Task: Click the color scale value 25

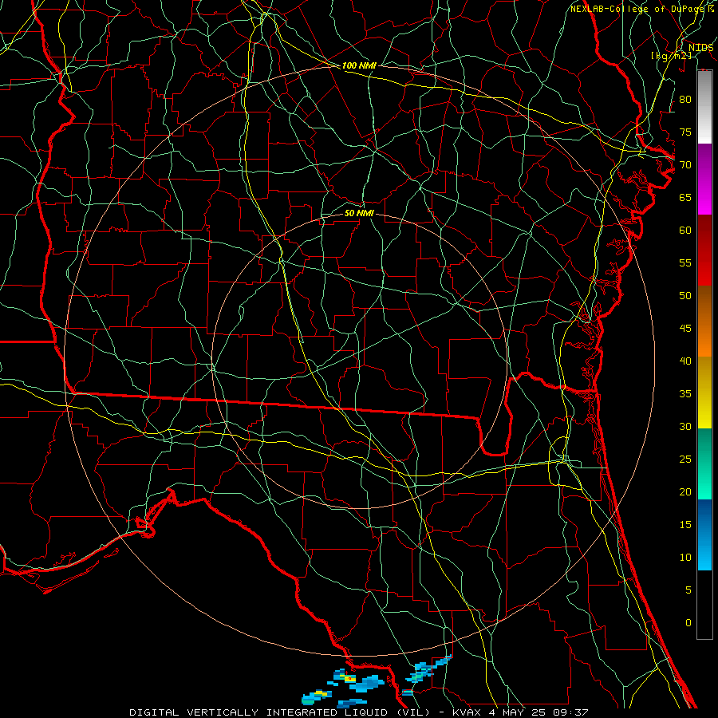Action: click(685, 460)
